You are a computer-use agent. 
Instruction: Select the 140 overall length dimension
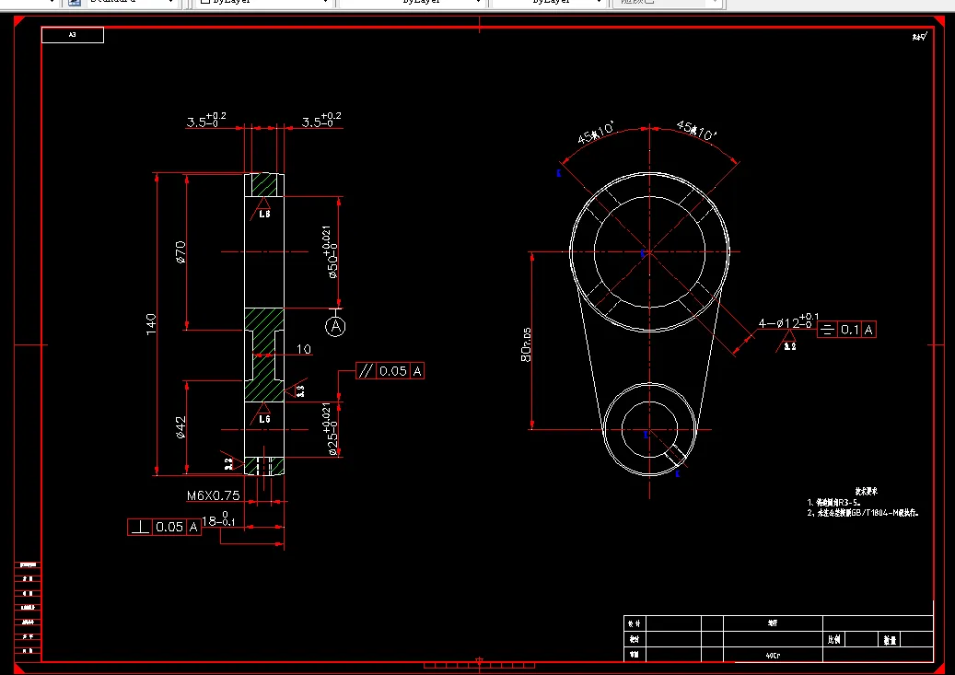[x=151, y=323]
